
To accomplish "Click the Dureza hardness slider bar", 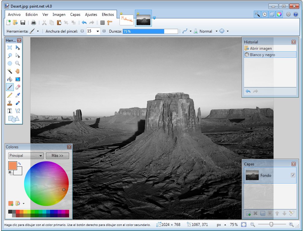I will (x=150, y=31).
